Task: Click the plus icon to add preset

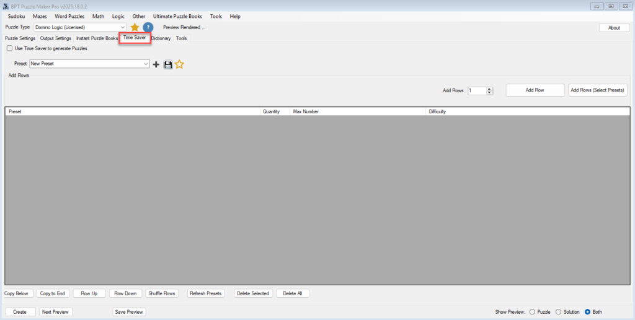Action: pos(156,64)
